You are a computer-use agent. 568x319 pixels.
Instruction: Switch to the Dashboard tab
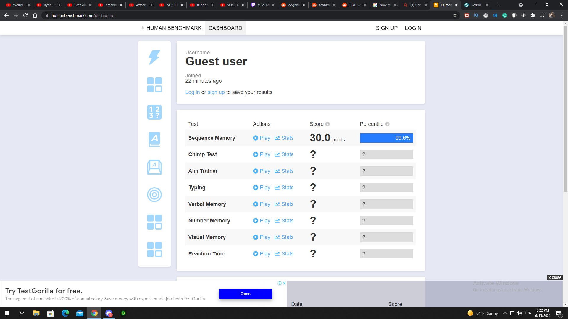tap(225, 28)
